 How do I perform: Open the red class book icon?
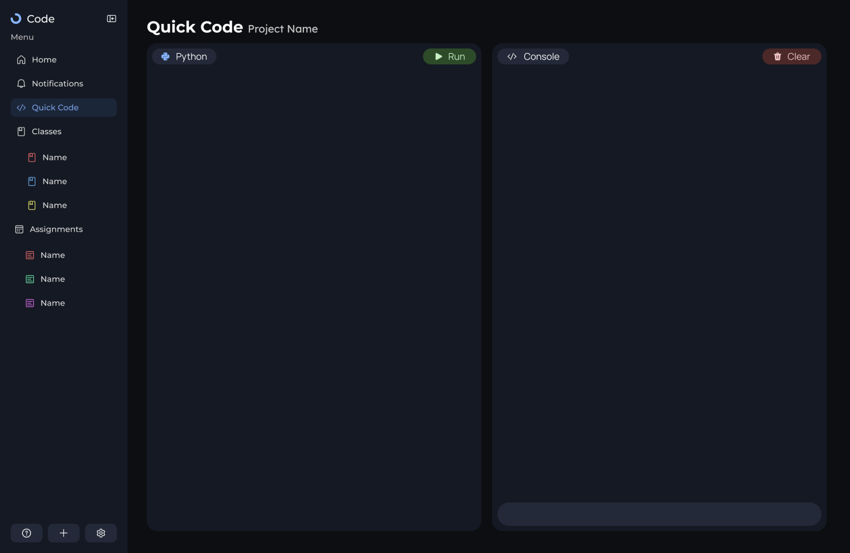[32, 158]
